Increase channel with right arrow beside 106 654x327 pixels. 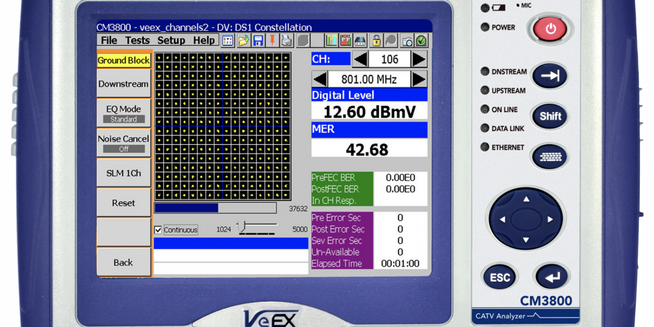419,59
